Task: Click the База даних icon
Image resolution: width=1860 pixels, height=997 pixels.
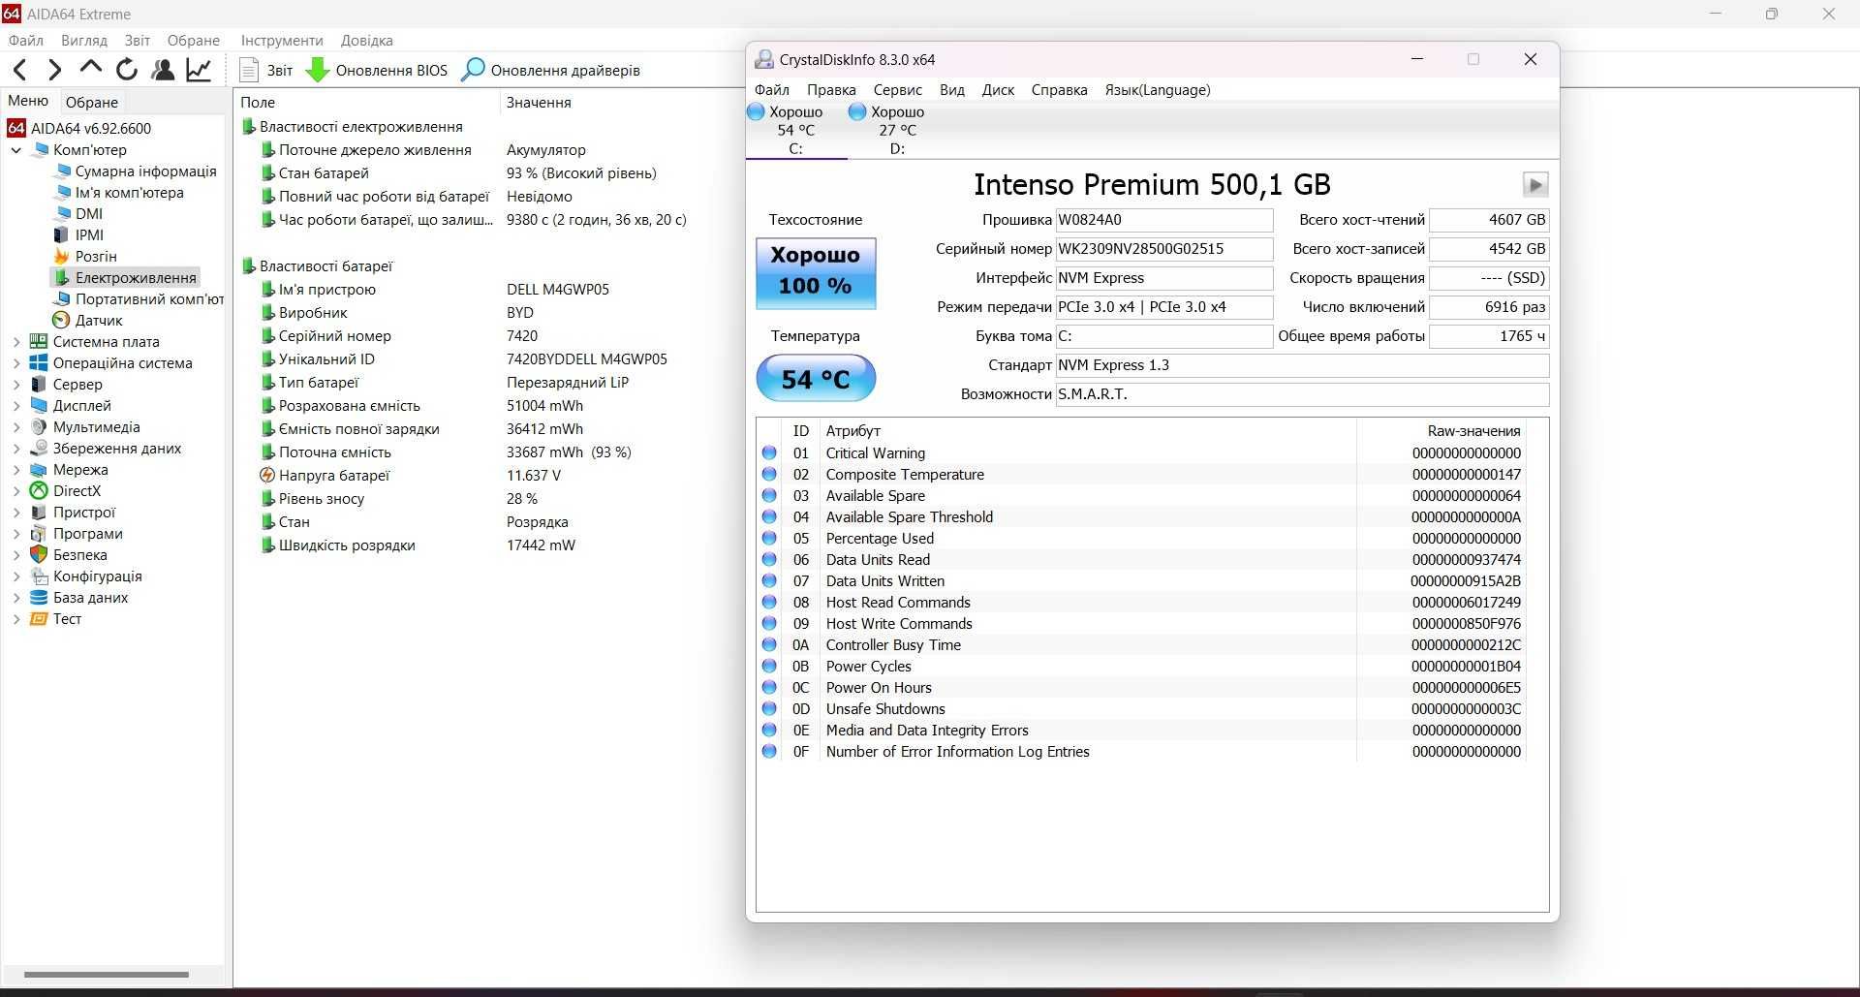Action: (x=39, y=598)
